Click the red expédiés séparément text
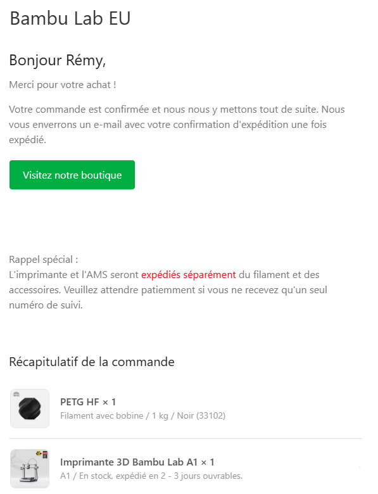Viewport: 378px width, 494px height. coord(189,275)
